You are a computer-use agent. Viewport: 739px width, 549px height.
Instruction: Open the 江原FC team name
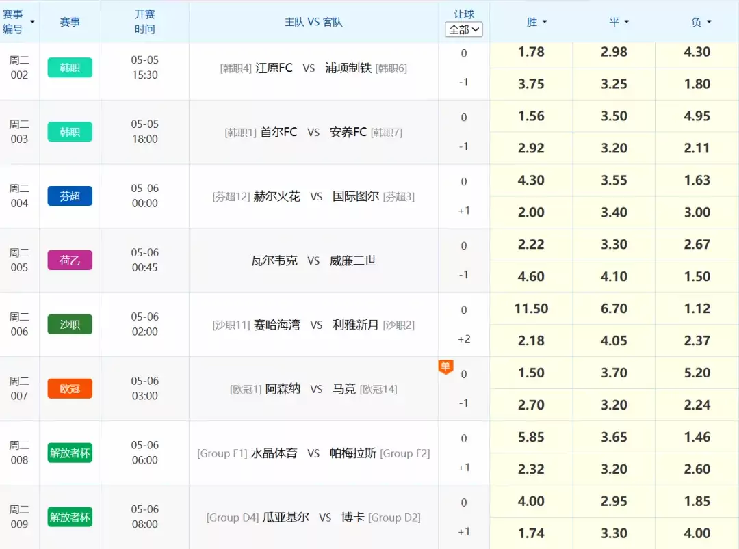click(274, 68)
